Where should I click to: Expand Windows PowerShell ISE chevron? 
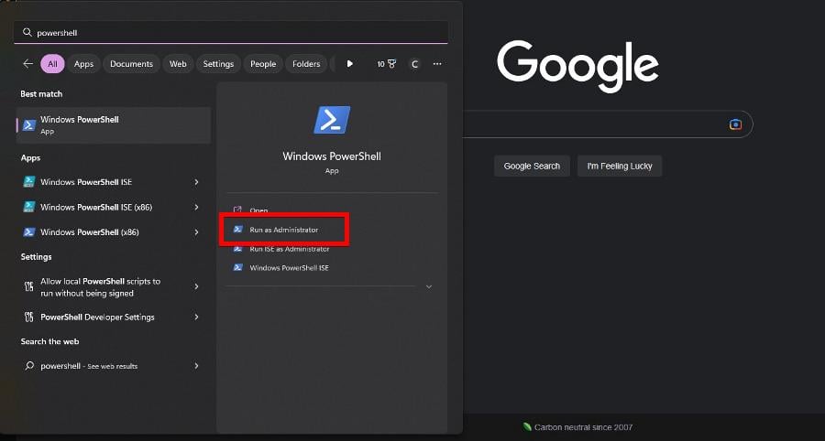[196, 182]
